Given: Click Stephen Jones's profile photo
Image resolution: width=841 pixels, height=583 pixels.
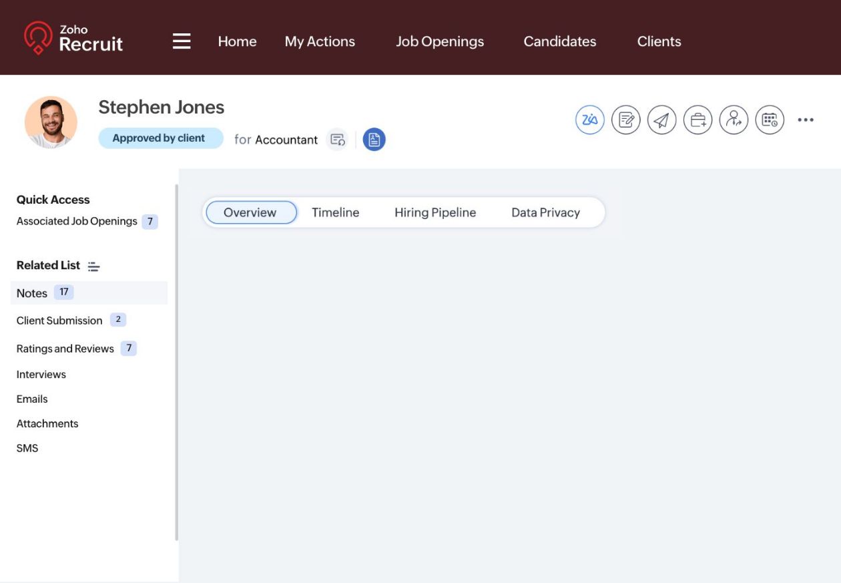Looking at the screenshot, I should (x=51, y=122).
